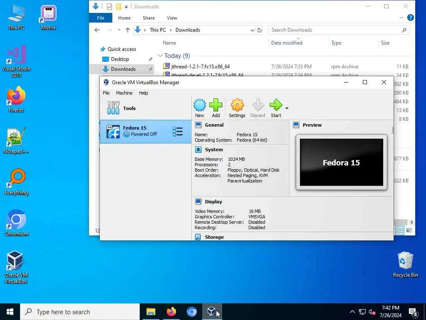The width and height of the screenshot is (426, 320).
Task: Open Visual Studio 2017 desktop shortcut
Action: 16,61
